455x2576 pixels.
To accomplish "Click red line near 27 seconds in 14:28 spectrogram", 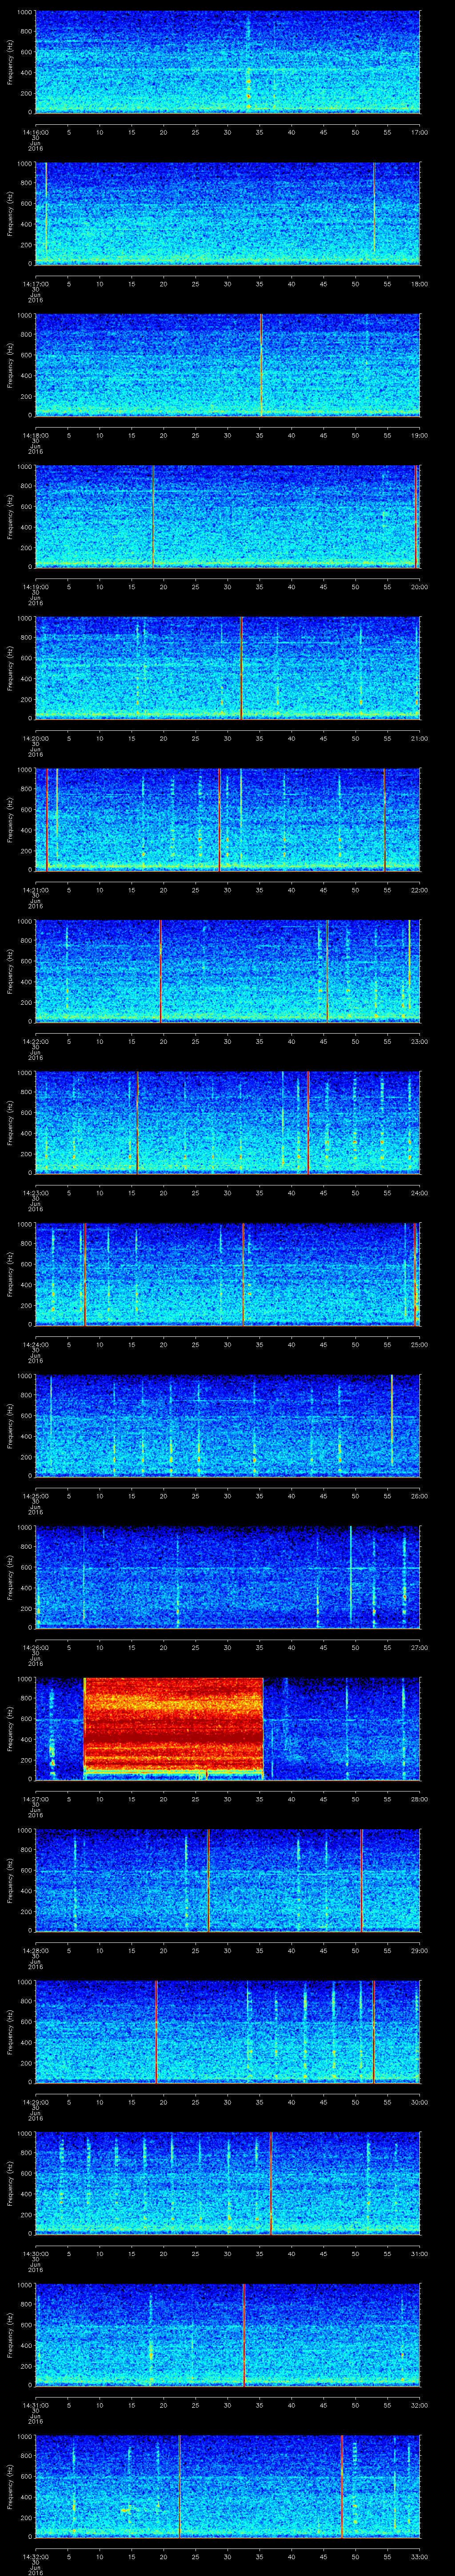I will tap(208, 1880).
